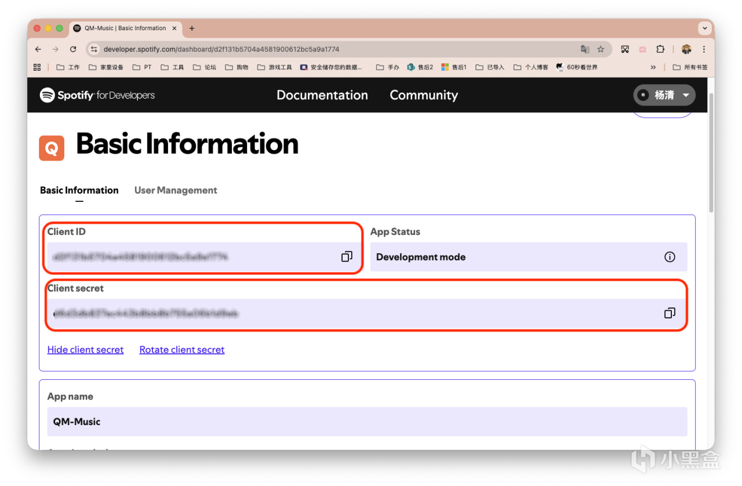Open the browser extensions puzzle icon
This screenshot has width=742, height=486.
click(660, 49)
